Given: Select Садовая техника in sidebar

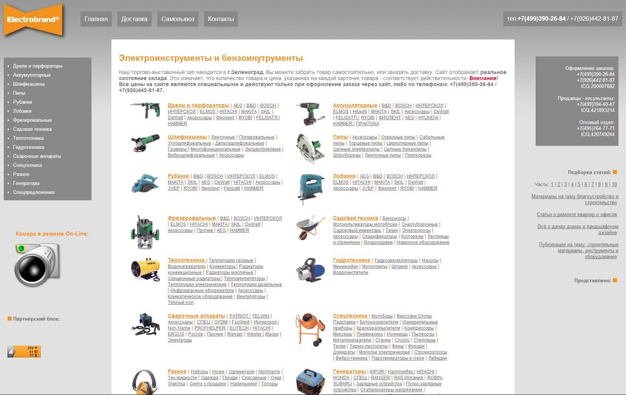Looking at the screenshot, I should 32,129.
